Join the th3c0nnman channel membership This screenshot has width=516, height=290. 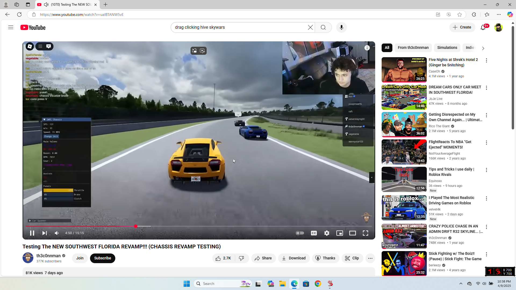click(x=80, y=258)
